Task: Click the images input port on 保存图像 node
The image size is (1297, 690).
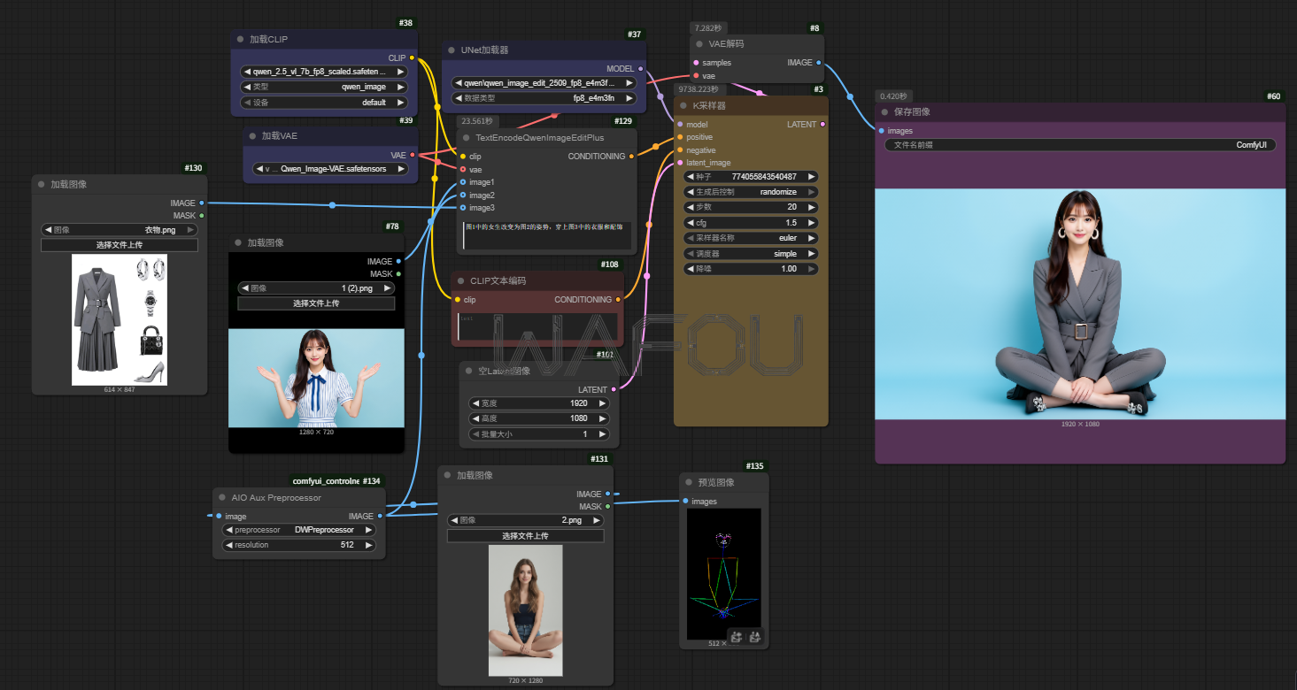Action: click(x=881, y=131)
